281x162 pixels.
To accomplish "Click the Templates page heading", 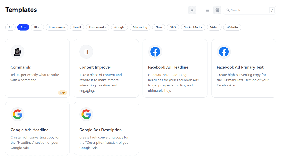I will click(x=21, y=10).
